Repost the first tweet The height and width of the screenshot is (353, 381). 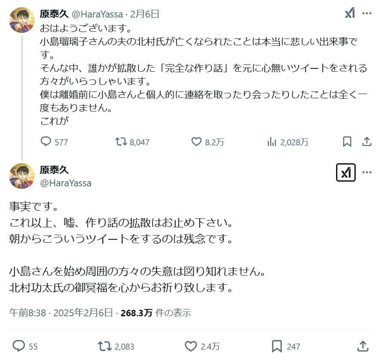(121, 141)
